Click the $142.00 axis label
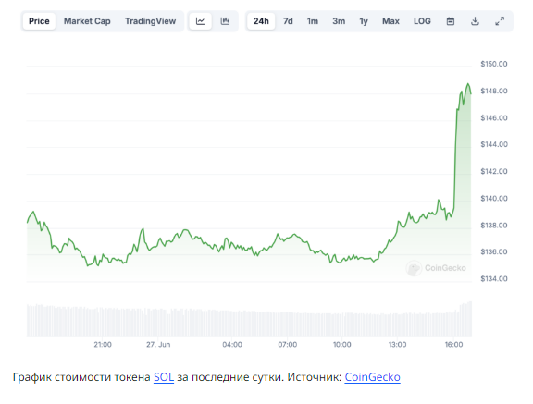The height and width of the screenshot is (404, 533). pyautogui.click(x=494, y=171)
